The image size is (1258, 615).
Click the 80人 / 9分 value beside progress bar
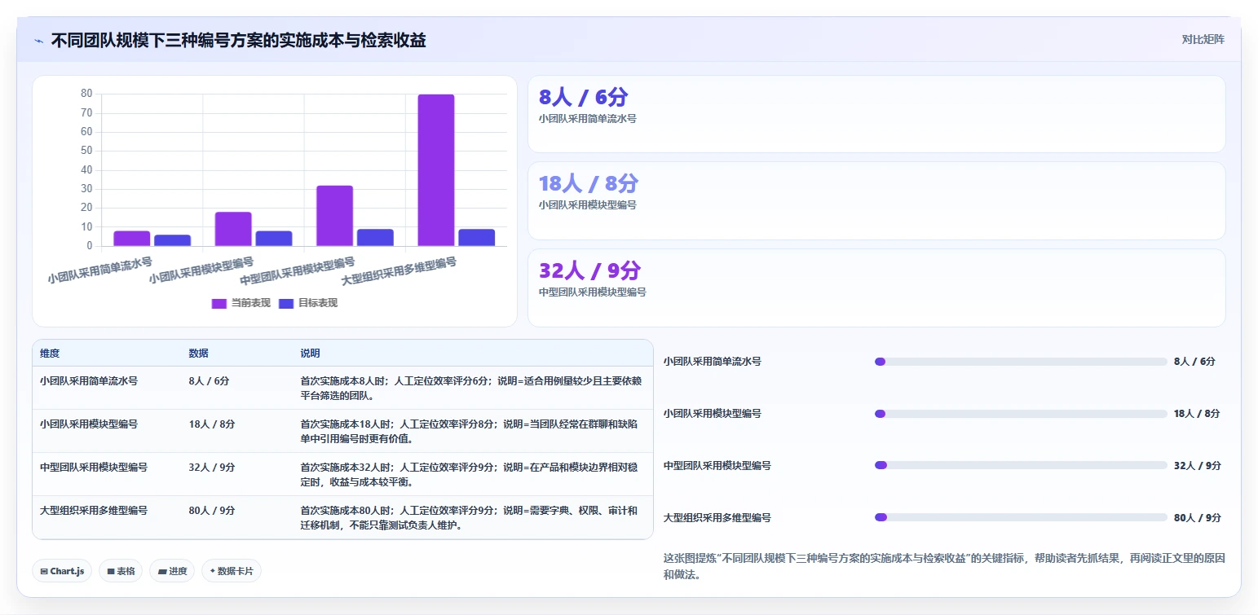click(x=1198, y=517)
